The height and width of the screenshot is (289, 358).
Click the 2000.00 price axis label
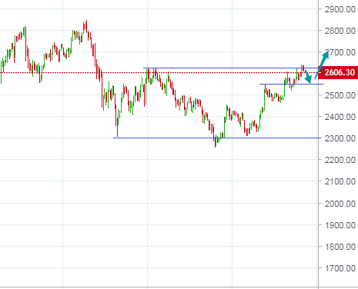click(x=340, y=204)
